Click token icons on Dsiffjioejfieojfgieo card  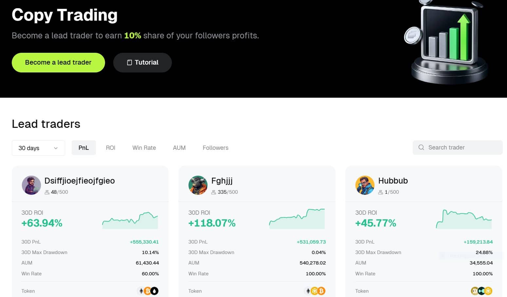click(148, 291)
